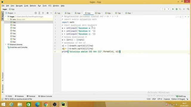
Task: Change Python 3.9 interpreter in status bar
Action: 178,99
